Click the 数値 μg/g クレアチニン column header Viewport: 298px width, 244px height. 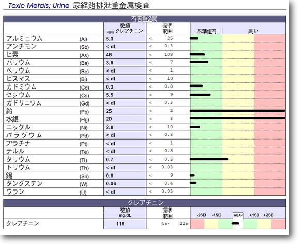coord(124,28)
